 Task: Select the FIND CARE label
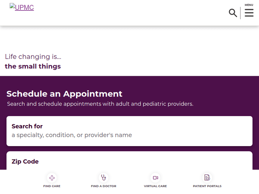pos(52,186)
